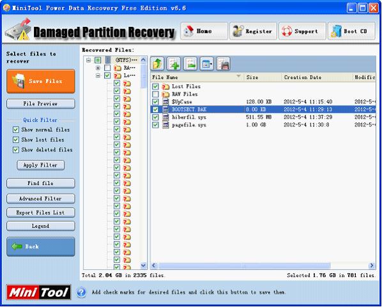
Task: Check the RAW Files folder checkbox
Action: pos(155,94)
